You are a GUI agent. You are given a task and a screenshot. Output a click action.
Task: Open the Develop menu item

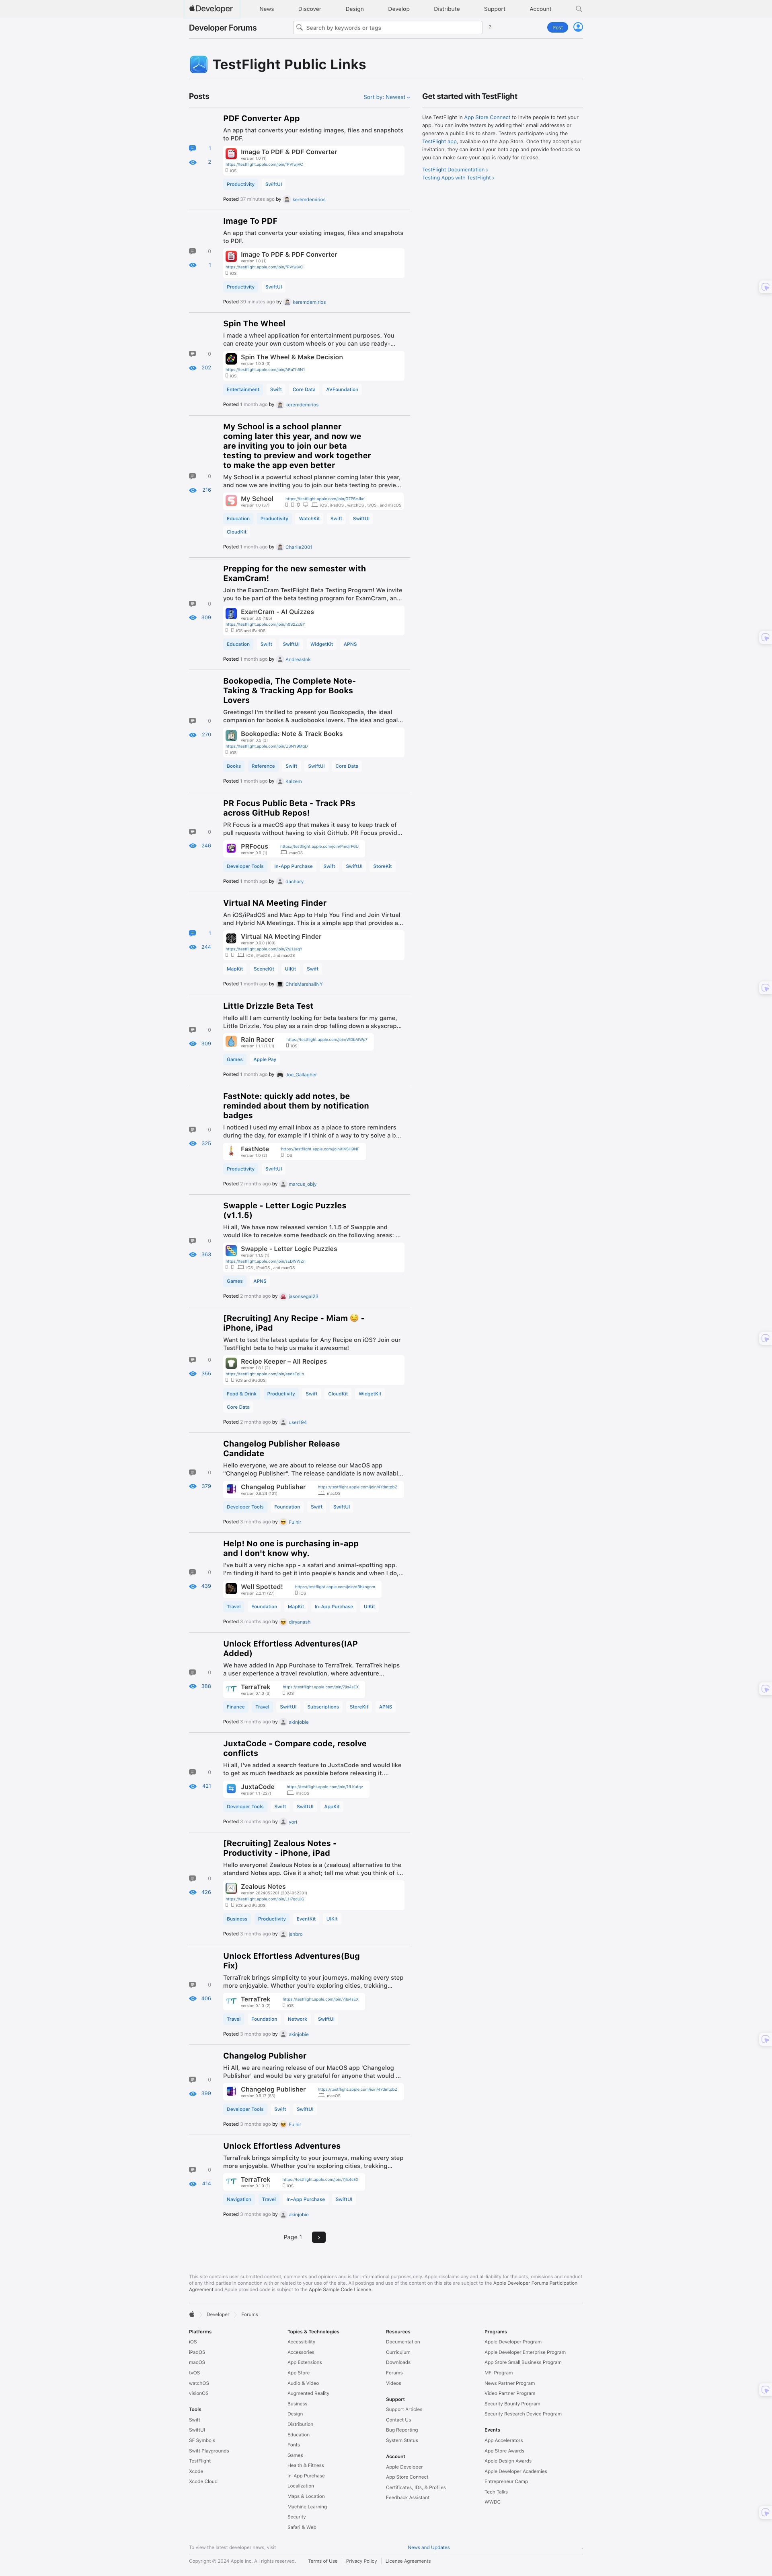tap(398, 9)
